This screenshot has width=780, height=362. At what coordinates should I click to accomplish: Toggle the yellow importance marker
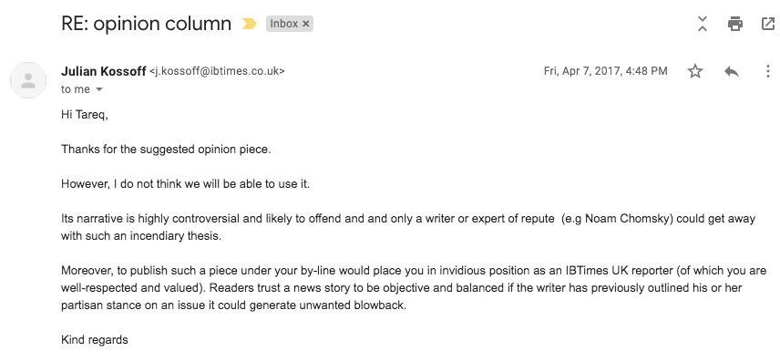[250, 24]
